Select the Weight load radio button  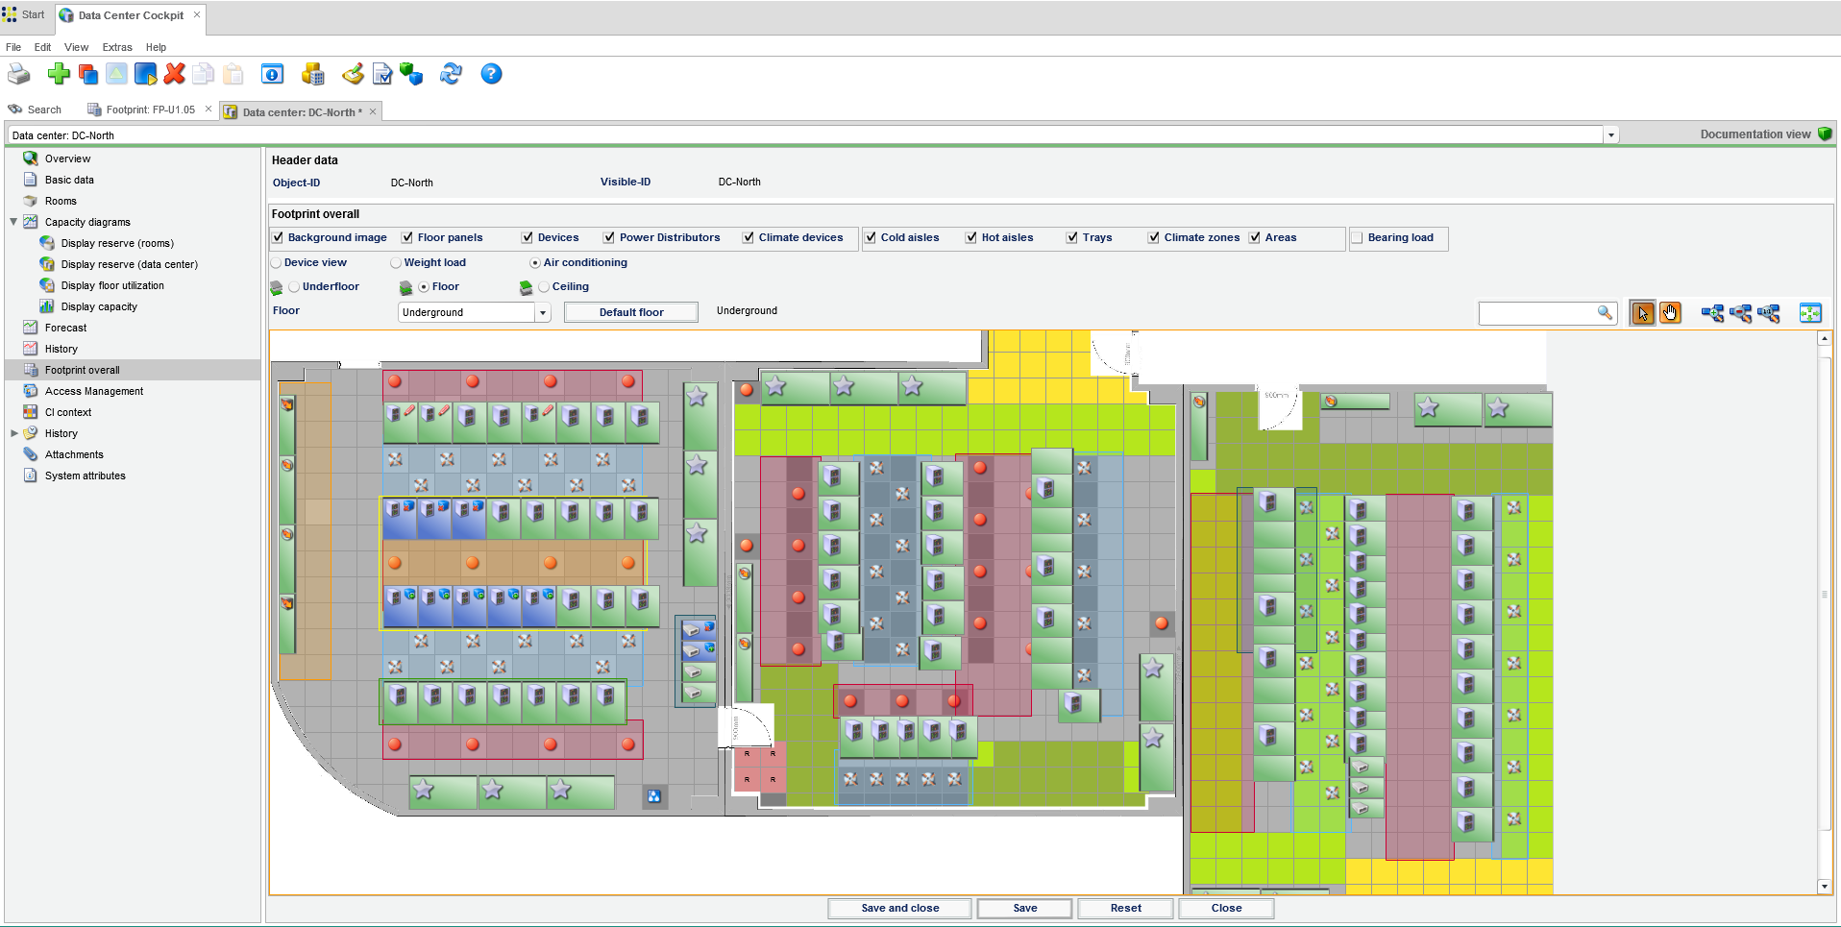click(396, 263)
